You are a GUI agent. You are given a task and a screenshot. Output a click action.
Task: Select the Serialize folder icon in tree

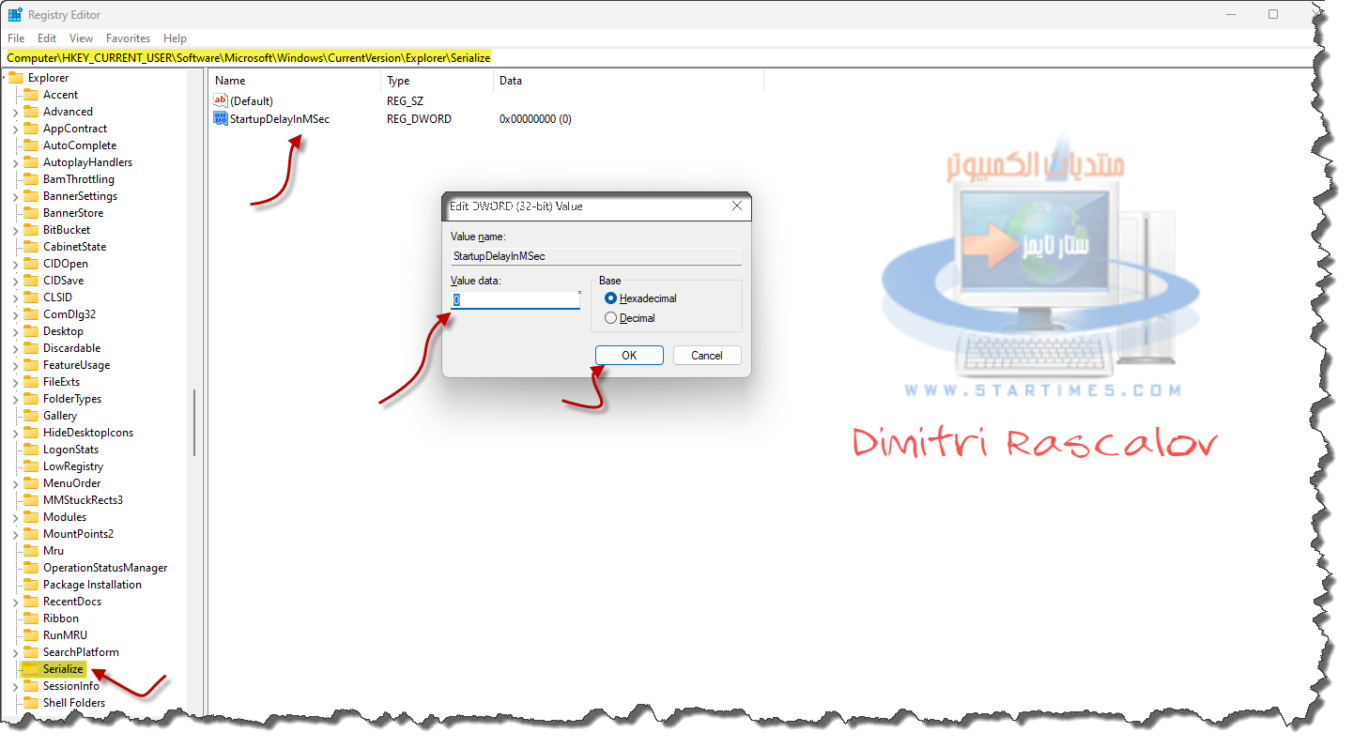31,669
